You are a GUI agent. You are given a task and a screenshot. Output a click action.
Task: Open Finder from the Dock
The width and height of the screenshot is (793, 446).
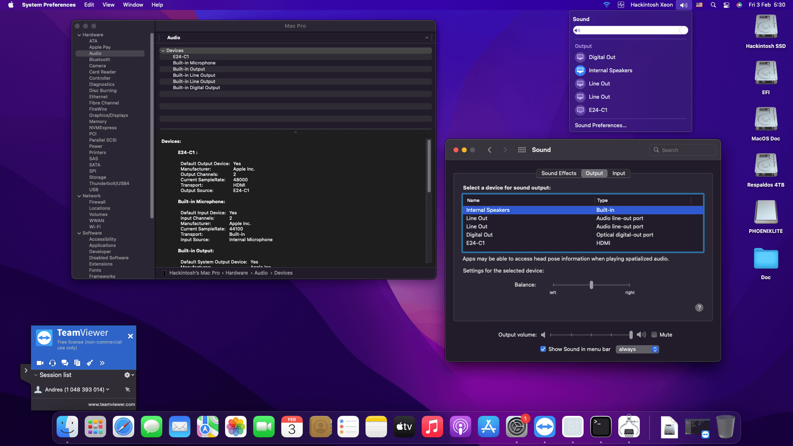pyautogui.click(x=67, y=427)
